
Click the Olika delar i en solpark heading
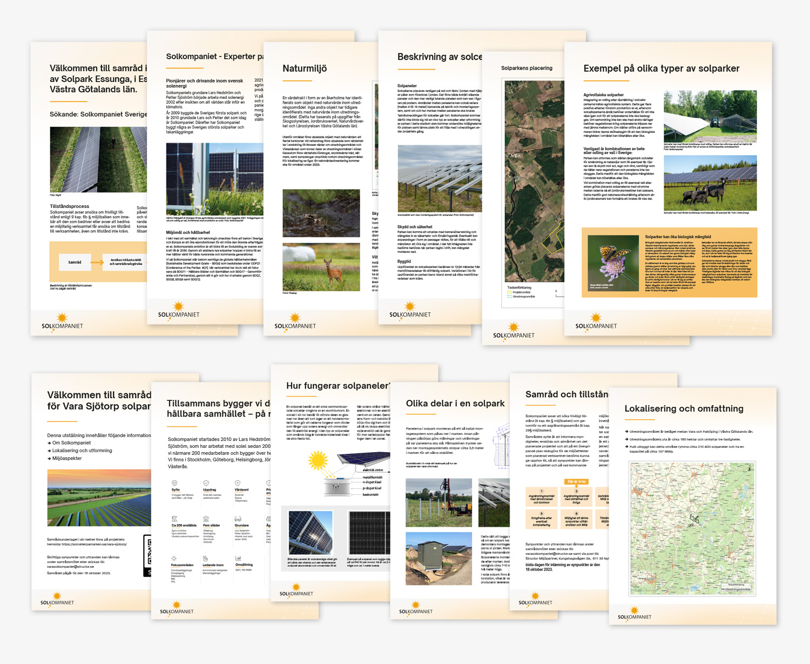click(x=455, y=404)
